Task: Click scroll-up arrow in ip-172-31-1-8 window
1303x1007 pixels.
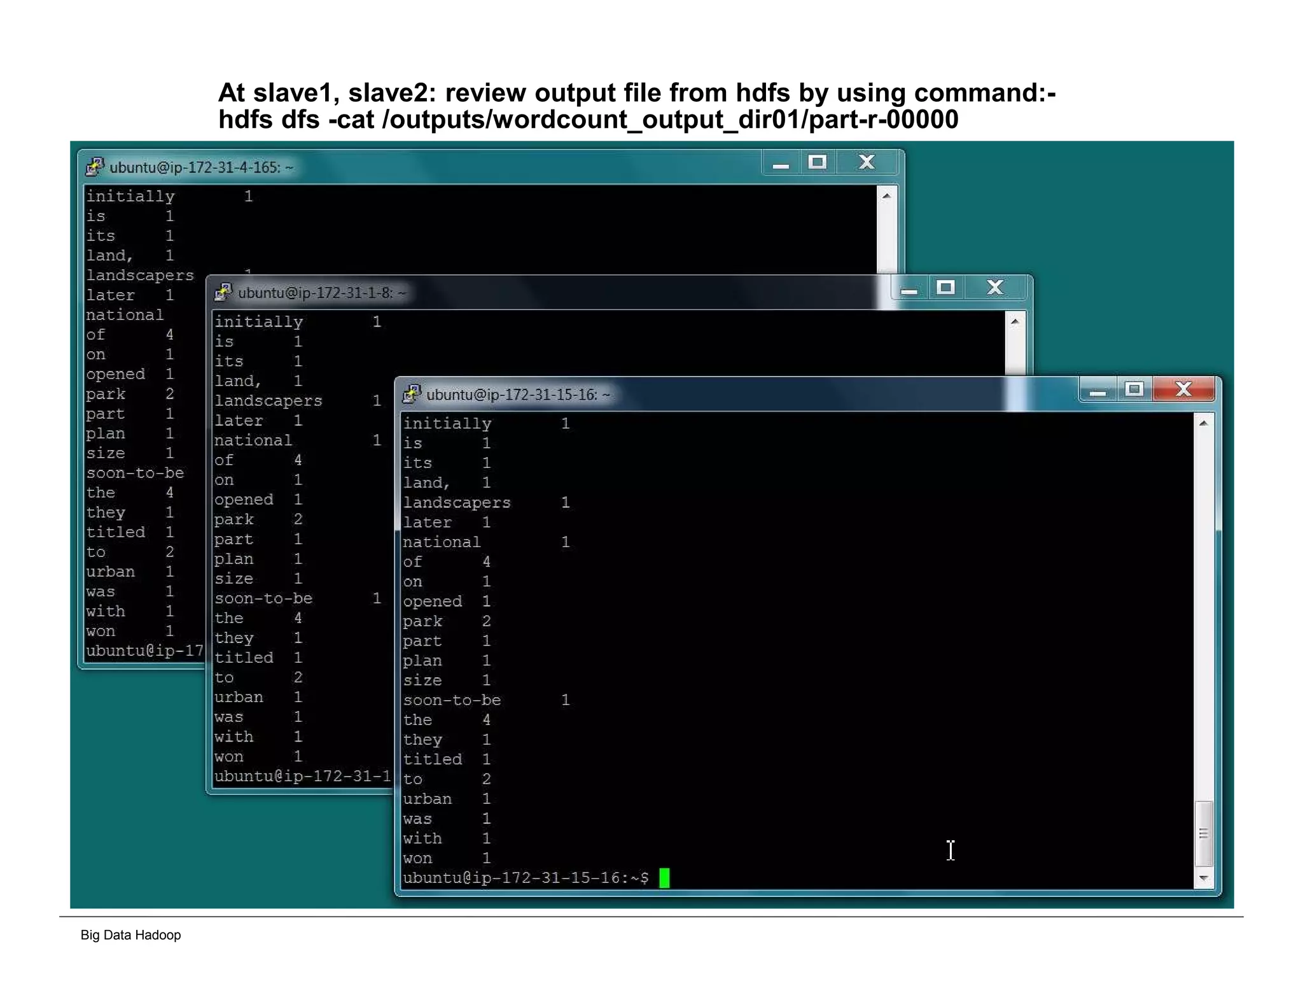Action: coord(1015,321)
